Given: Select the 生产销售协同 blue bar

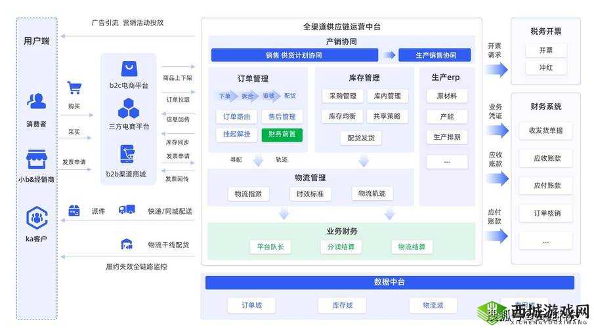Looking at the screenshot, I should (435, 55).
